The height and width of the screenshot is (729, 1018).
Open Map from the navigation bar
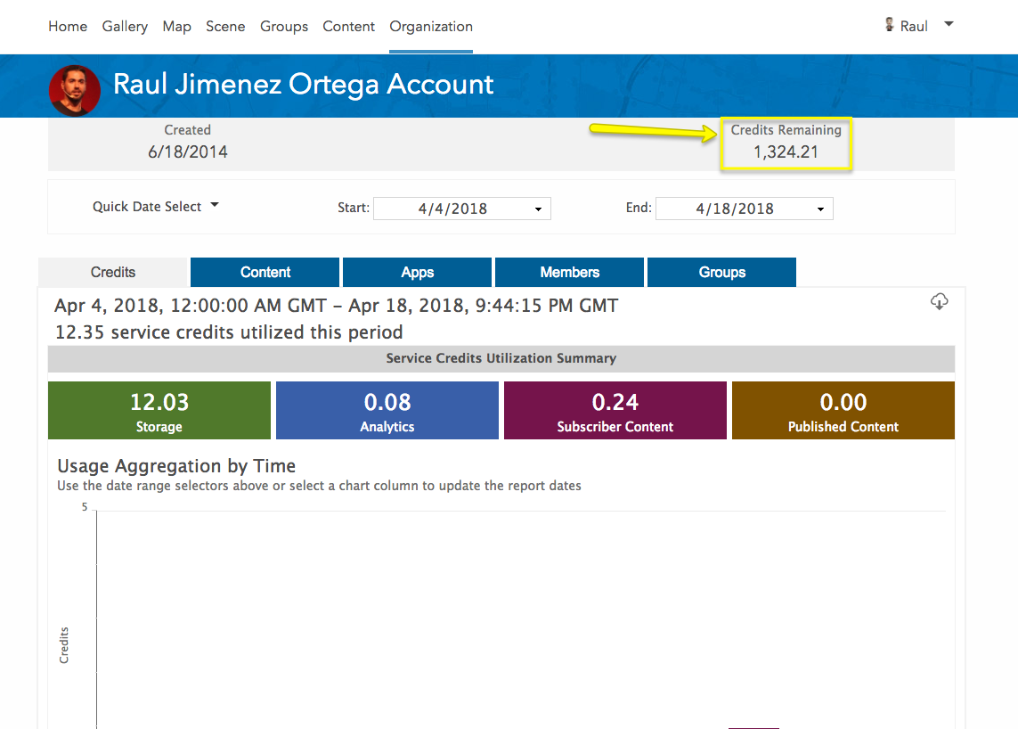click(x=176, y=27)
